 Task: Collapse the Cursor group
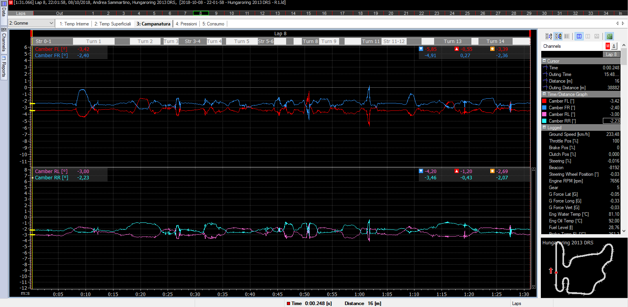point(544,61)
